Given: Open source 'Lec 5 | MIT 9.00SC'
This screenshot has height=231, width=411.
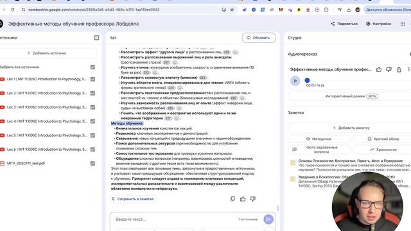Looking at the screenshot, I should point(47,135).
